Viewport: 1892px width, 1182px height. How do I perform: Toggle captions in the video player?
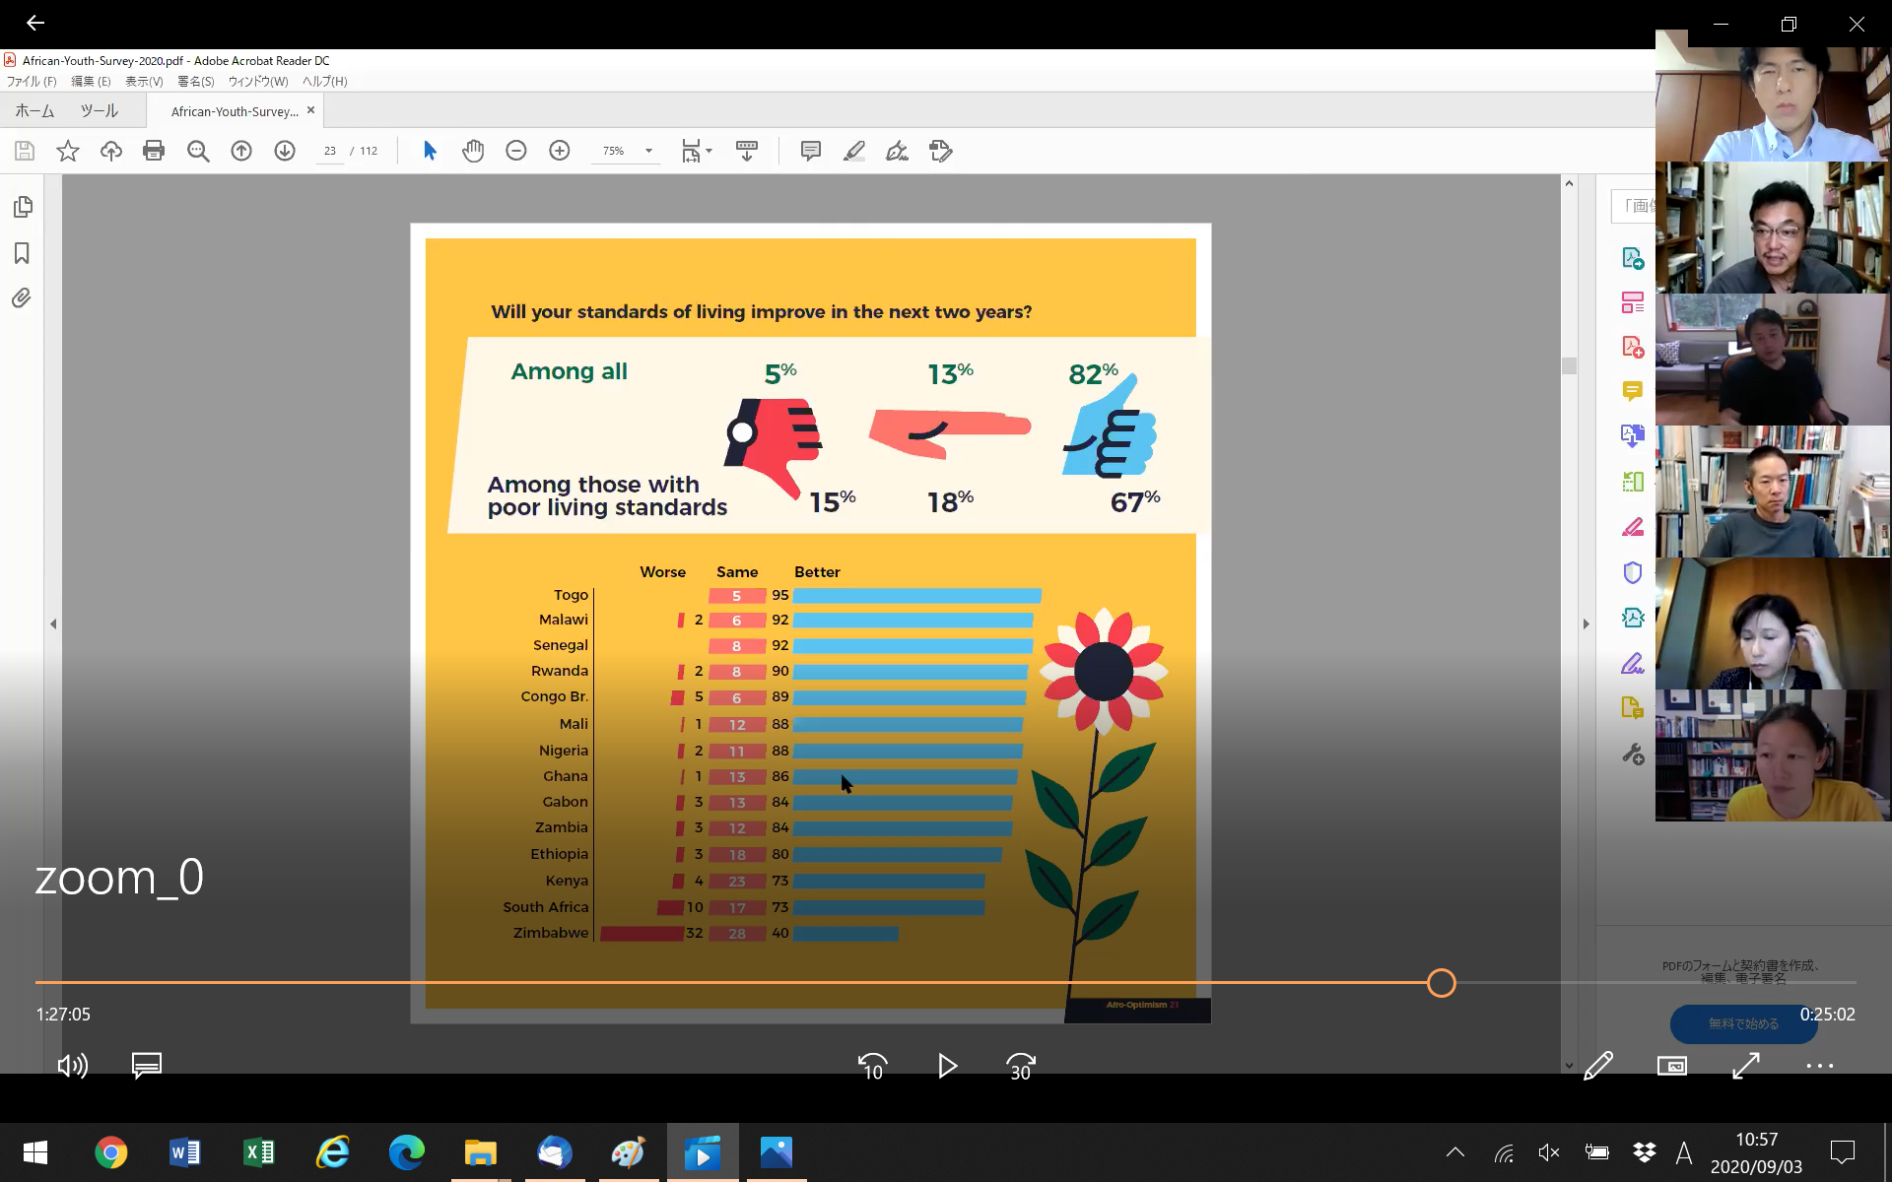coord(147,1066)
